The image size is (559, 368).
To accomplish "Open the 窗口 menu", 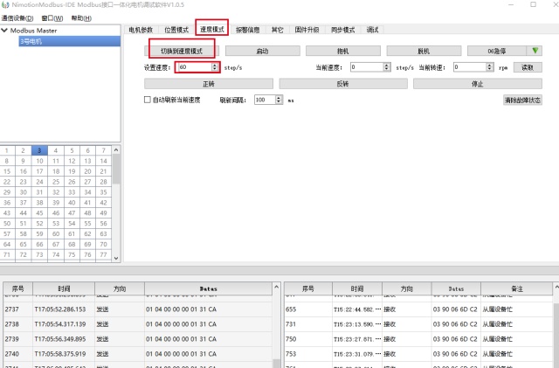I will pyautogui.click(x=52, y=17).
